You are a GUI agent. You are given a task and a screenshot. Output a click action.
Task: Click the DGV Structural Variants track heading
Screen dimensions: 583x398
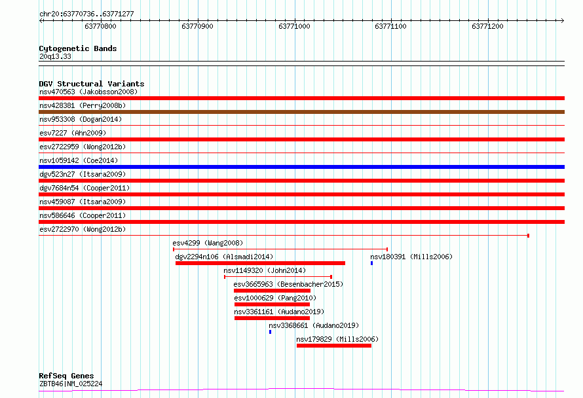pyautogui.click(x=92, y=84)
